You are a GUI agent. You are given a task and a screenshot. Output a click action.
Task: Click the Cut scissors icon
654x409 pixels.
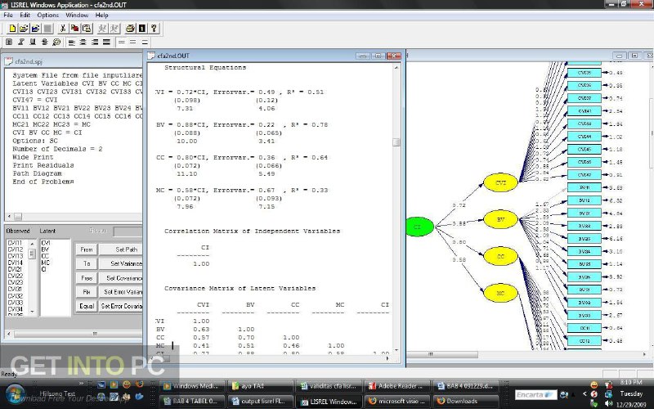coord(63,29)
